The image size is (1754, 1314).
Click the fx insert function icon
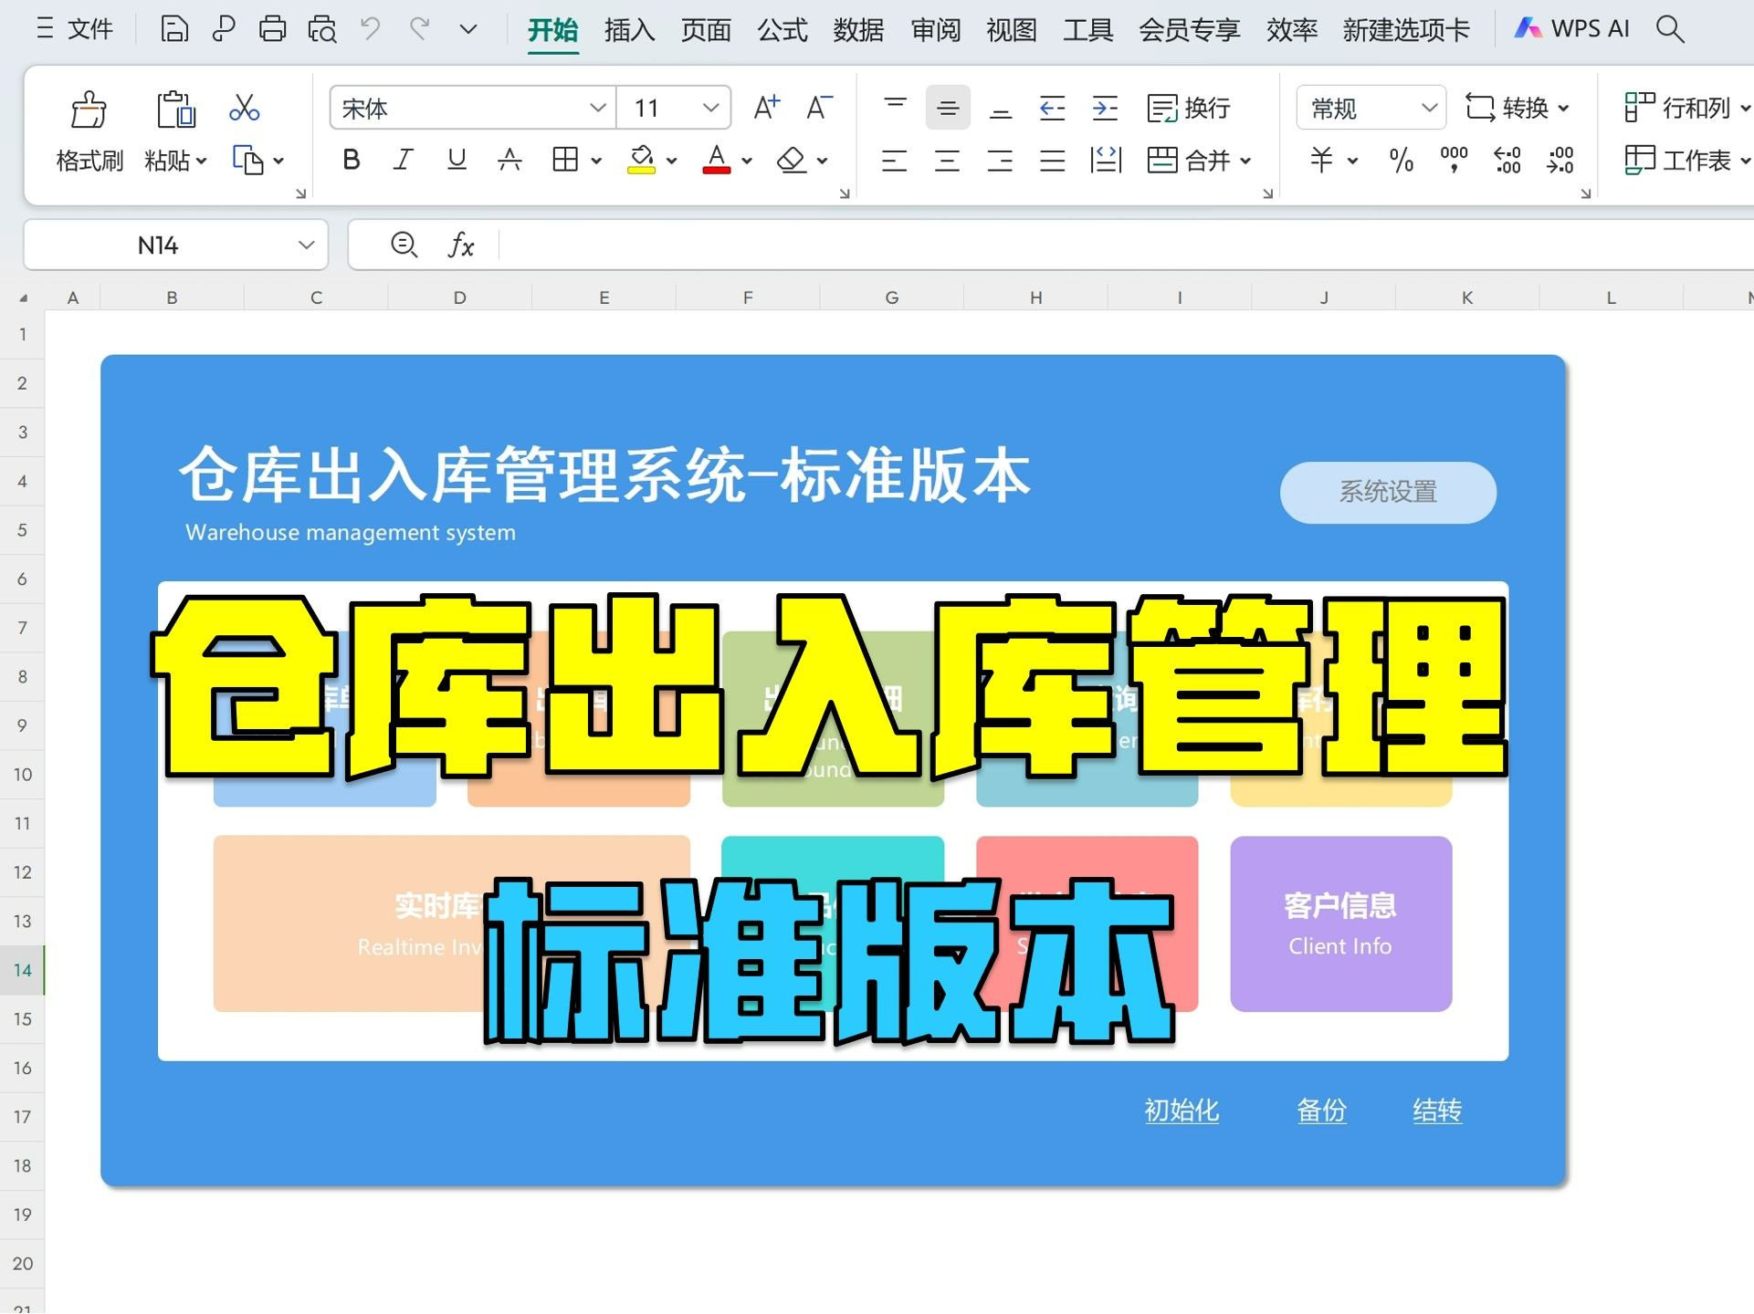coord(462,245)
